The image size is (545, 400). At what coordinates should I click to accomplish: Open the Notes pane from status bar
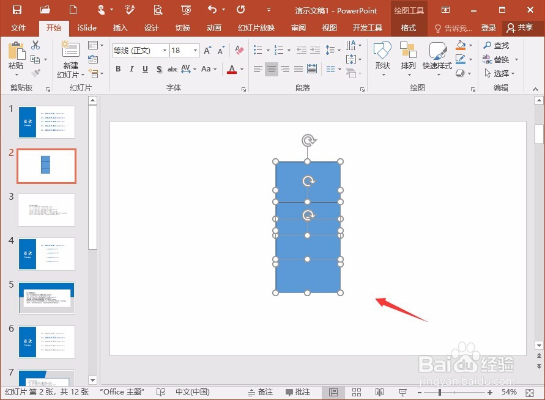[261, 393]
